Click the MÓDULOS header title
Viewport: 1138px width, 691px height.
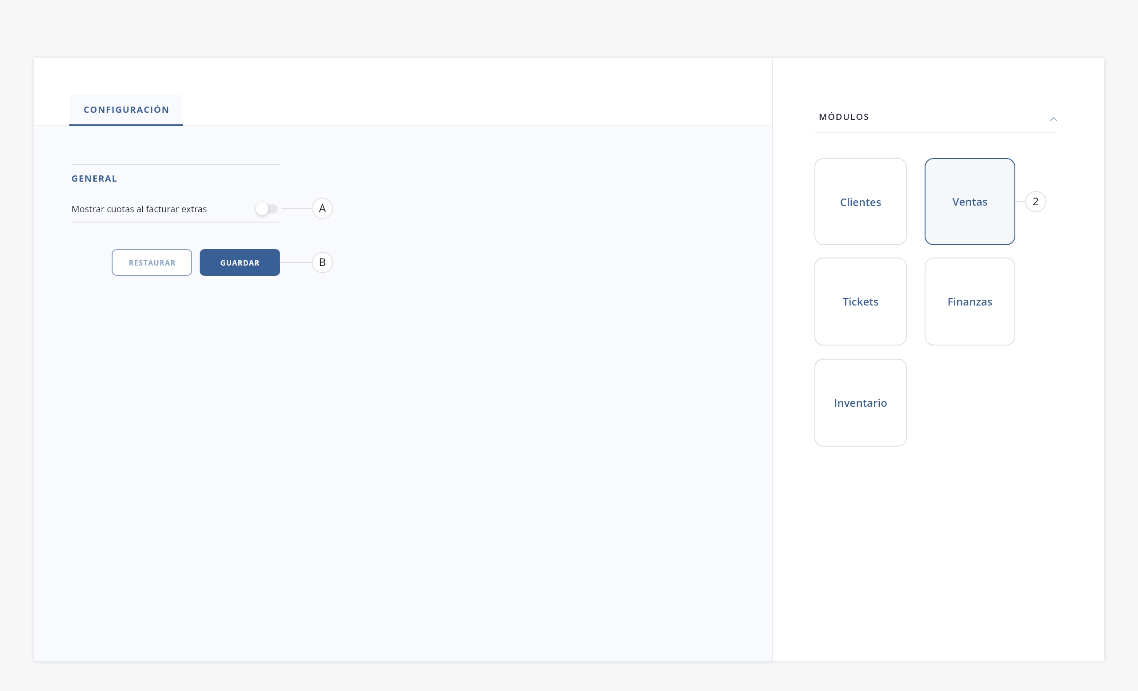(843, 117)
